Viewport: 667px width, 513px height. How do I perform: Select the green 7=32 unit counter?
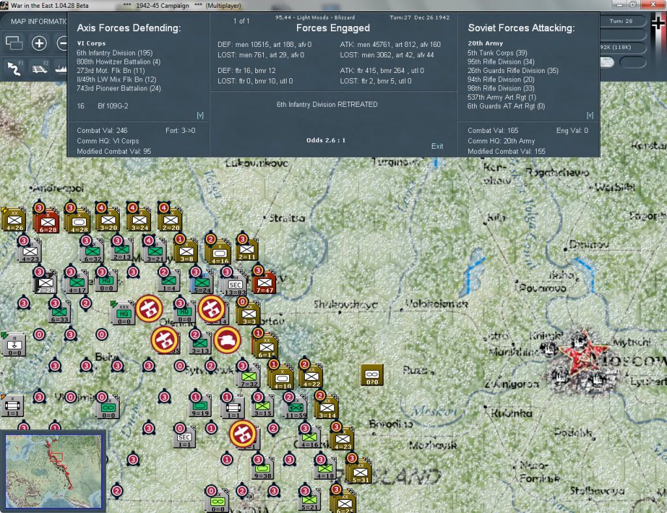tap(249, 376)
